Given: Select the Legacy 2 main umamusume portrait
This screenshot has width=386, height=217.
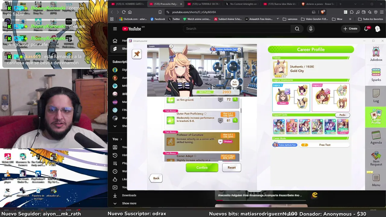Looking at the screenshot, I should 322,96.
